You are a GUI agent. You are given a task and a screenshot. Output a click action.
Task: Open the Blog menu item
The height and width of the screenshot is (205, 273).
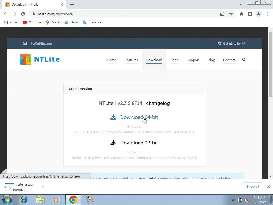point(211,60)
